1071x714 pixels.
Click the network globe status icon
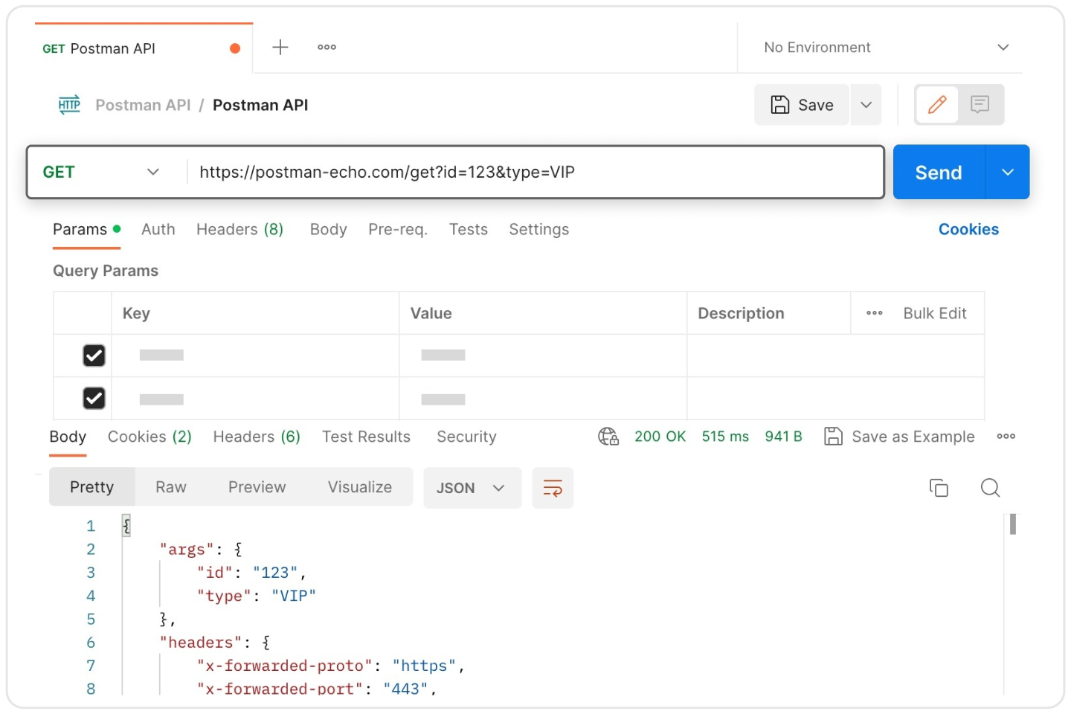pyautogui.click(x=608, y=437)
